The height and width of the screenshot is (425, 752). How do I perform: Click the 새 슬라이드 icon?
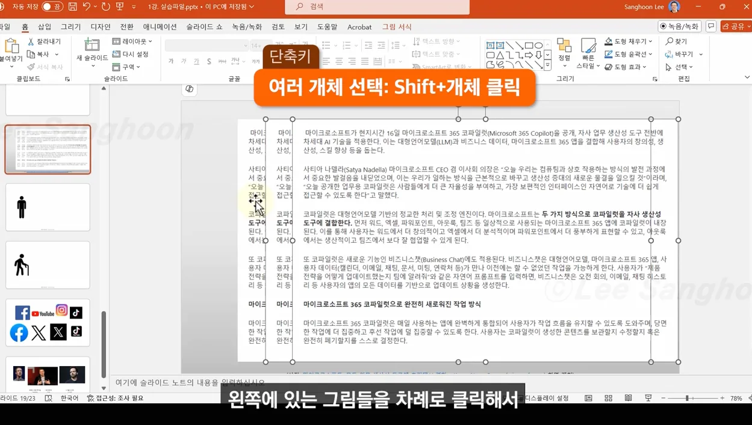(x=92, y=45)
